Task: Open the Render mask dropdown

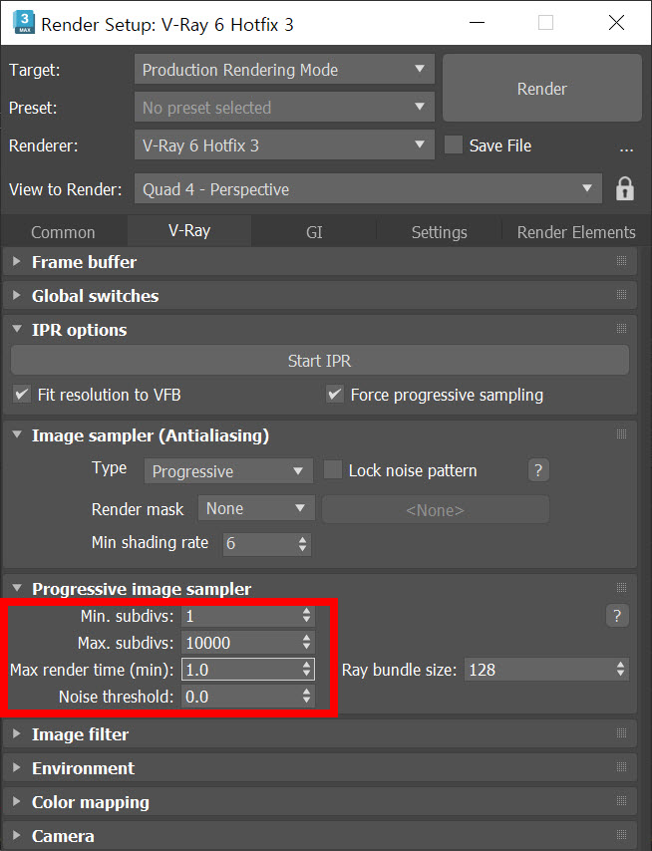Action: click(256, 508)
